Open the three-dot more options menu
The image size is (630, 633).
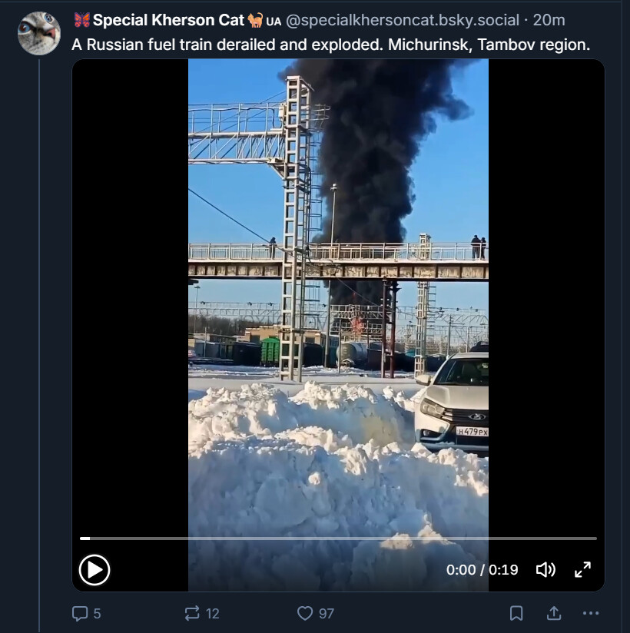pyautogui.click(x=590, y=613)
